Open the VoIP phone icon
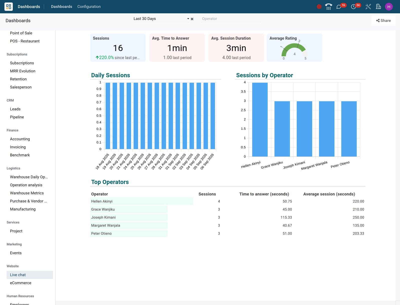Image resolution: width=400 pixels, height=305 pixels. [x=328, y=7]
